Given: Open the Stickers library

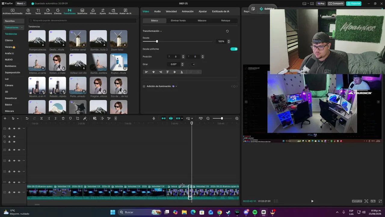Looking at the screenshot, I should coord(48,11).
